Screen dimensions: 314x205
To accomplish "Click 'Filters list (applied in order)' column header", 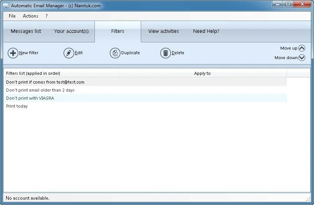I will click(x=61, y=73).
